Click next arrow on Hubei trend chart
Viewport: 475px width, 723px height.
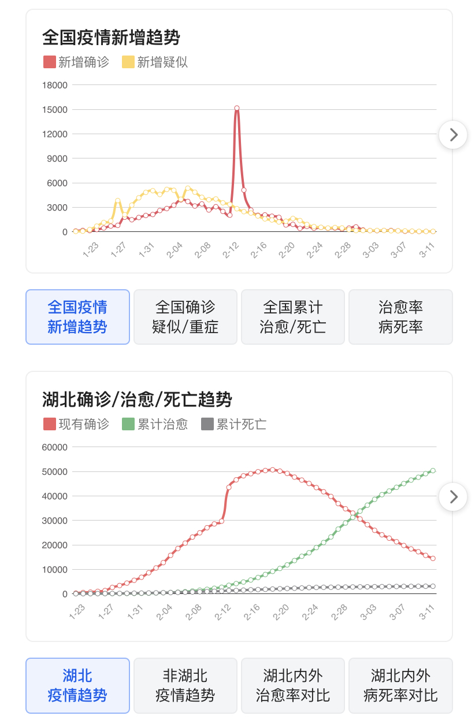(x=453, y=496)
